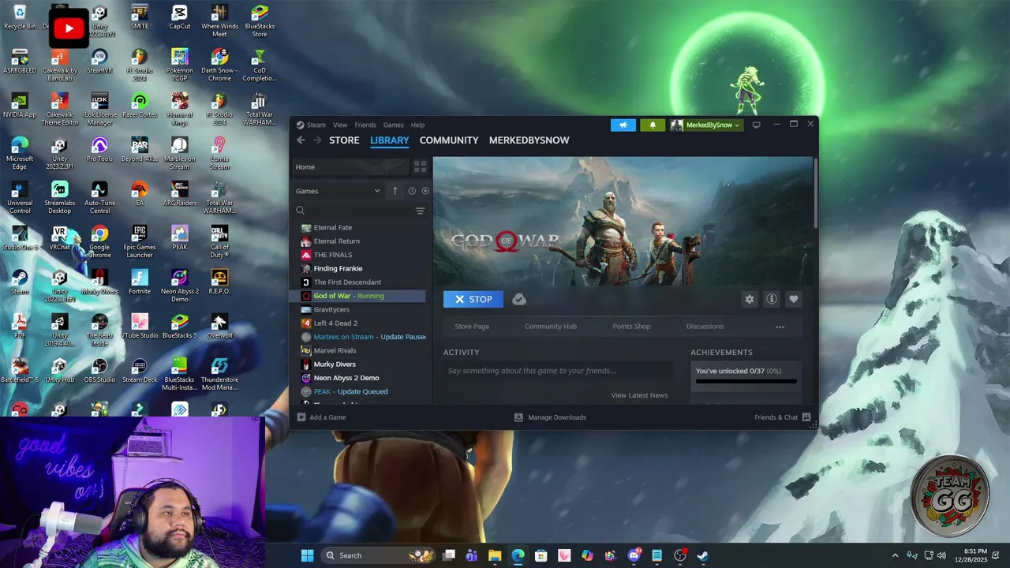Toggle library sort direction arrow

click(x=395, y=191)
